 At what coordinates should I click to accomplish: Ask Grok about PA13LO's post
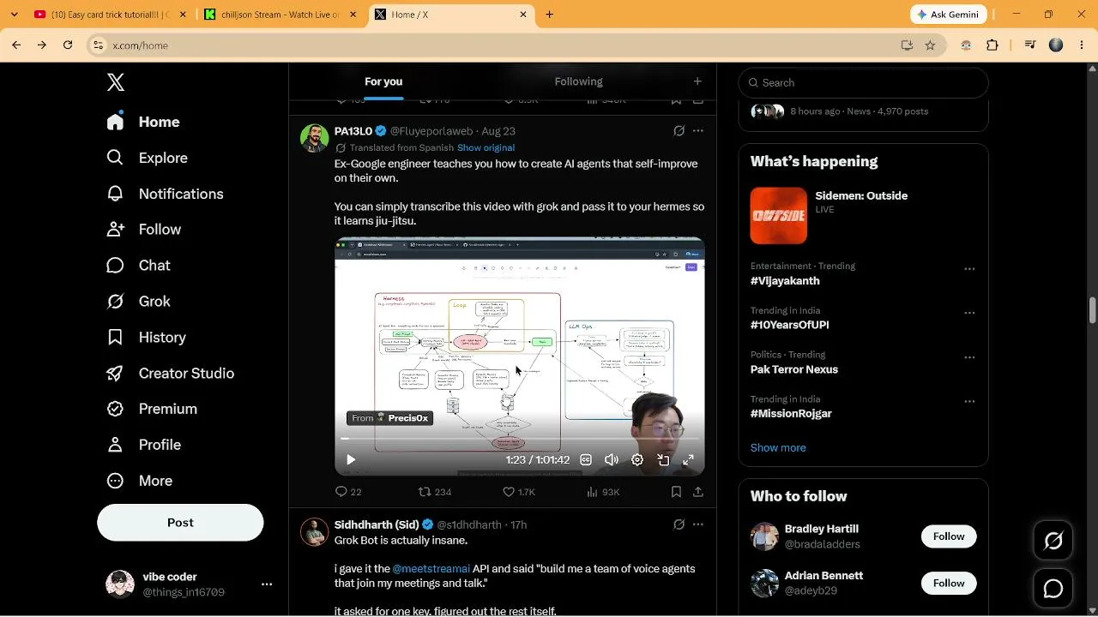coord(679,131)
